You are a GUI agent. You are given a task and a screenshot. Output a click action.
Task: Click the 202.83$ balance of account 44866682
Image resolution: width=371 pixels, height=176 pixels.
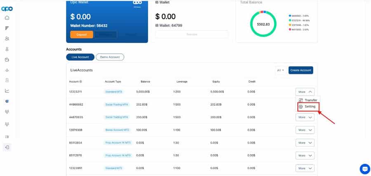pos(142,104)
